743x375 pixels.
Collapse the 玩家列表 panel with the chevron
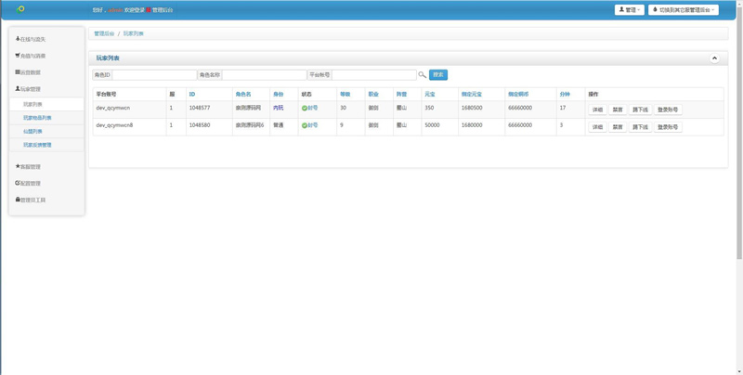pyautogui.click(x=714, y=58)
